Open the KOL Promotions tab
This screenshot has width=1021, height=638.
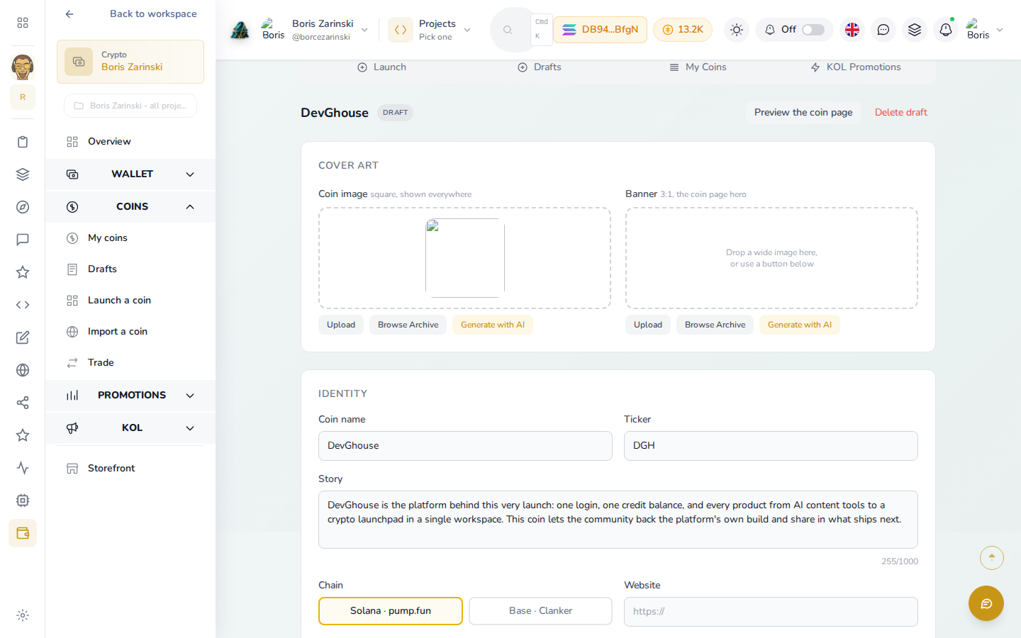(856, 67)
